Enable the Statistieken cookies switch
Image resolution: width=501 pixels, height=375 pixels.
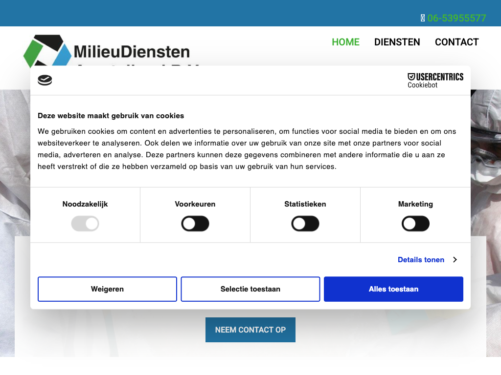[305, 224]
